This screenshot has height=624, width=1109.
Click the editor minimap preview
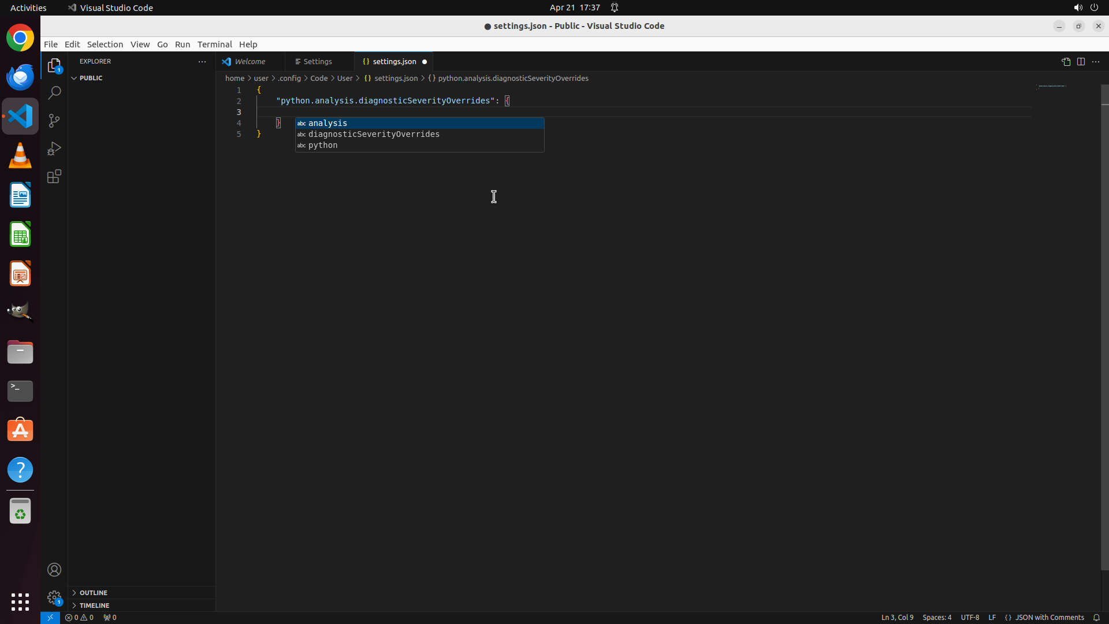tap(1051, 86)
